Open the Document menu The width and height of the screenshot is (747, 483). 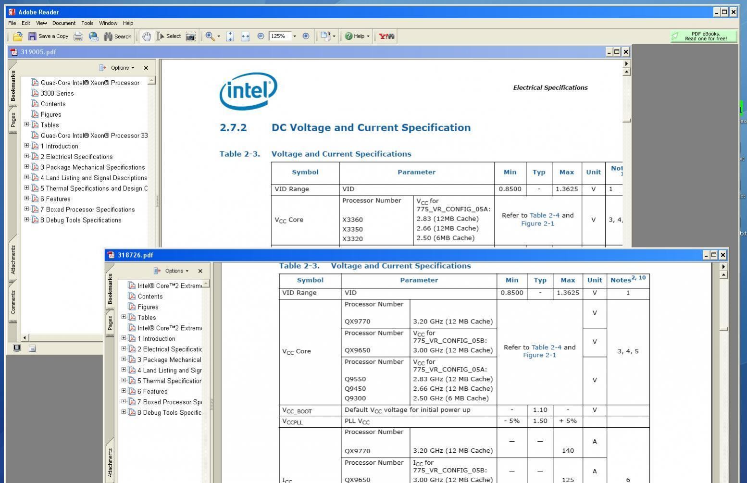pyautogui.click(x=64, y=23)
